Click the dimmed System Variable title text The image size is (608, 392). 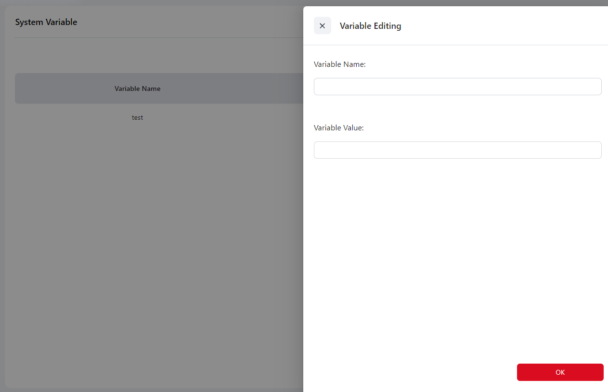point(46,22)
